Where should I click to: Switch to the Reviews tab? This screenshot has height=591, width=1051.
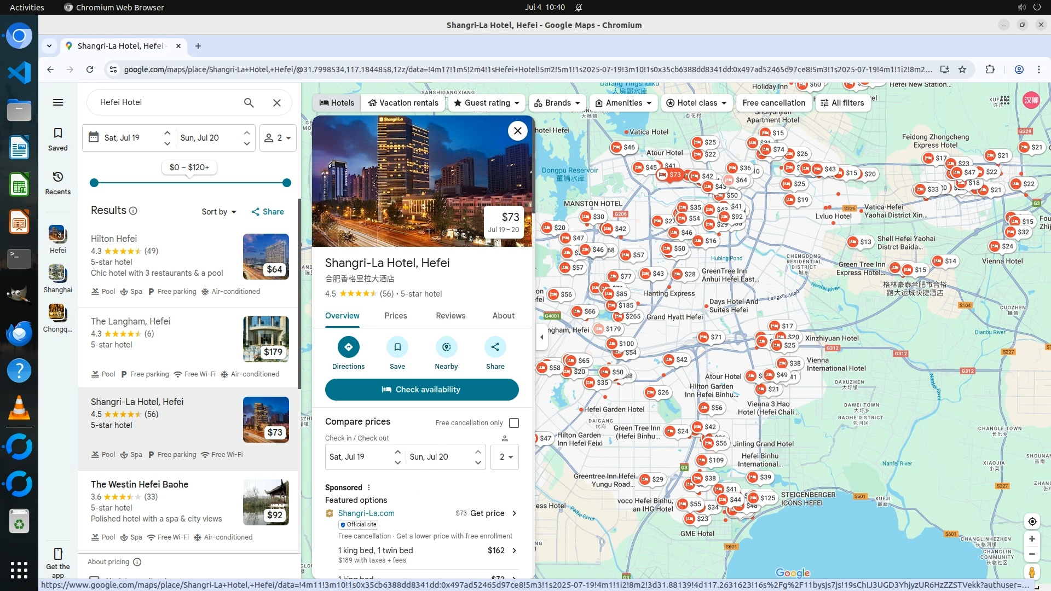(451, 316)
